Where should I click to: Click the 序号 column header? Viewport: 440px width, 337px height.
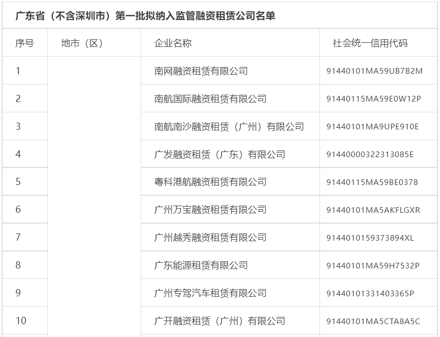click(25, 43)
